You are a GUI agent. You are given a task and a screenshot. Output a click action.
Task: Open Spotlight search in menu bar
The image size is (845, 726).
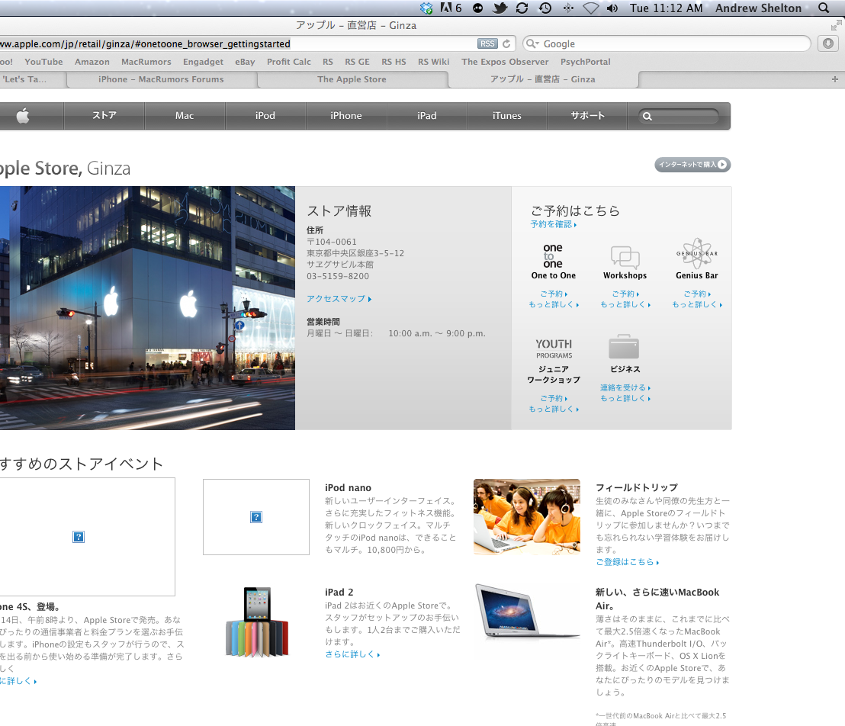pyautogui.click(x=824, y=8)
